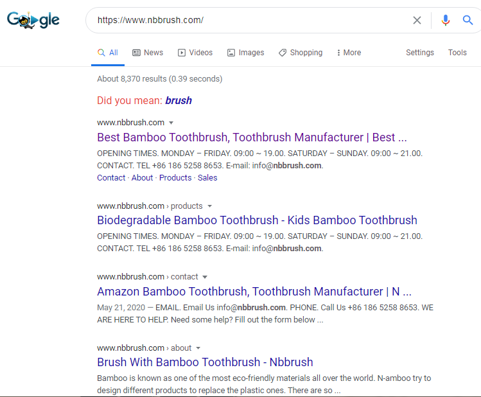Open the Images tab
481x397 pixels.
click(245, 53)
